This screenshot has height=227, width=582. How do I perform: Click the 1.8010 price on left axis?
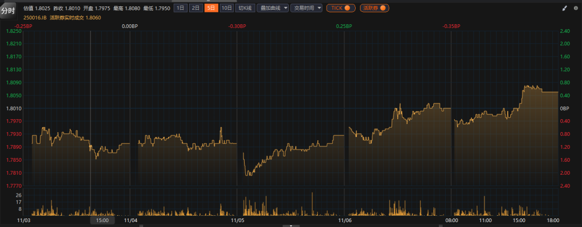pyautogui.click(x=13, y=108)
